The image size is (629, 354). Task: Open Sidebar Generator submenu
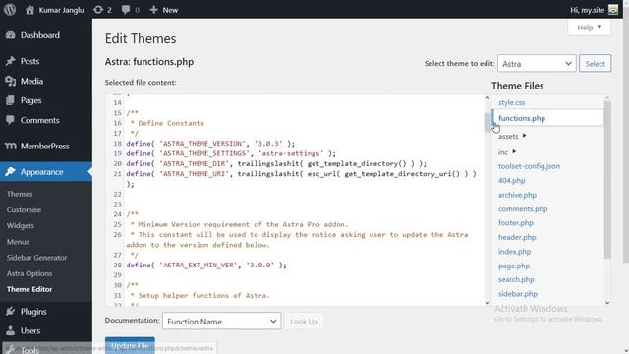click(36, 258)
